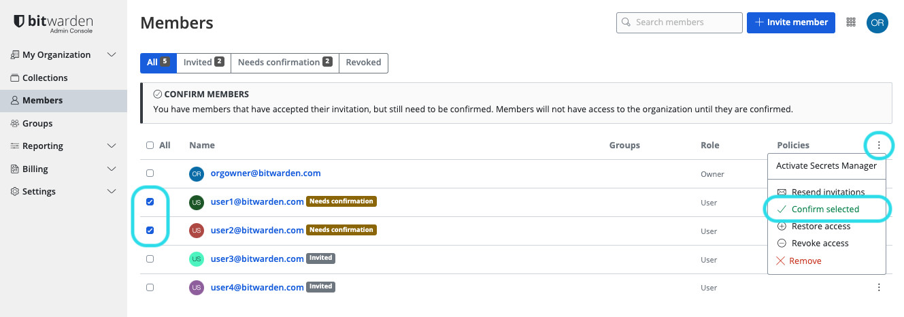Check the user3@bitwarden.com checkbox

tap(150, 259)
